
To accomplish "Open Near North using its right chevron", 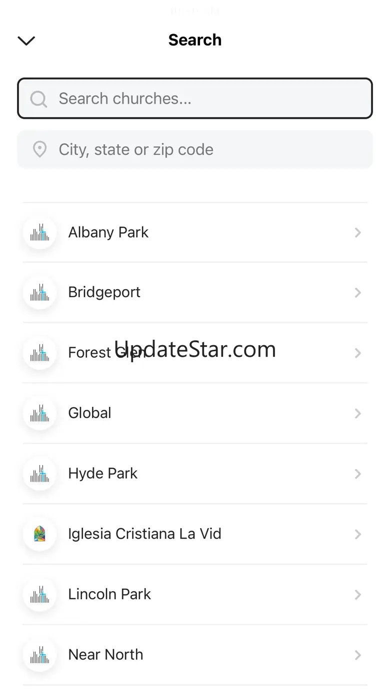I will 357,655.
